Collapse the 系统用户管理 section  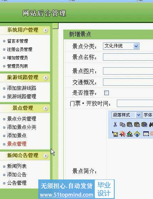[x=46, y=30]
